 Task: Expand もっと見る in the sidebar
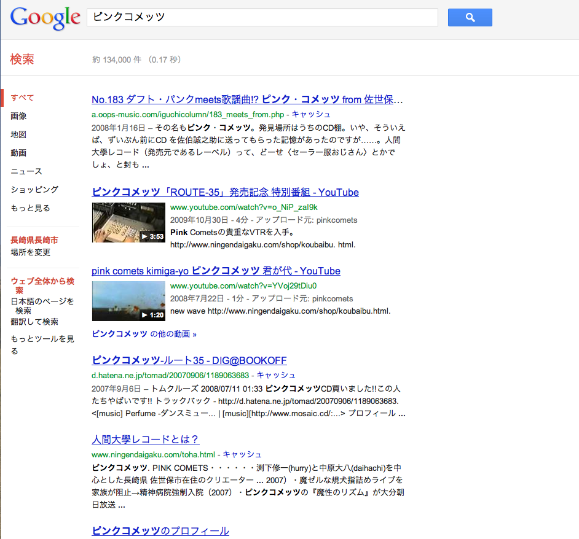tap(30, 208)
